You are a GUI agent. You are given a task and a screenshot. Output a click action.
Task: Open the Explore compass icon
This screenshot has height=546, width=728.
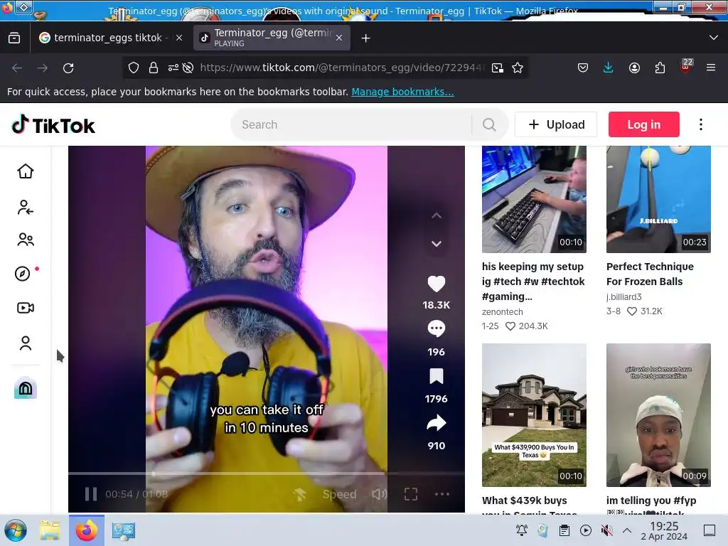(x=23, y=274)
